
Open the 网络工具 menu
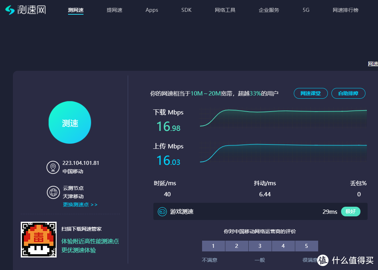point(225,10)
